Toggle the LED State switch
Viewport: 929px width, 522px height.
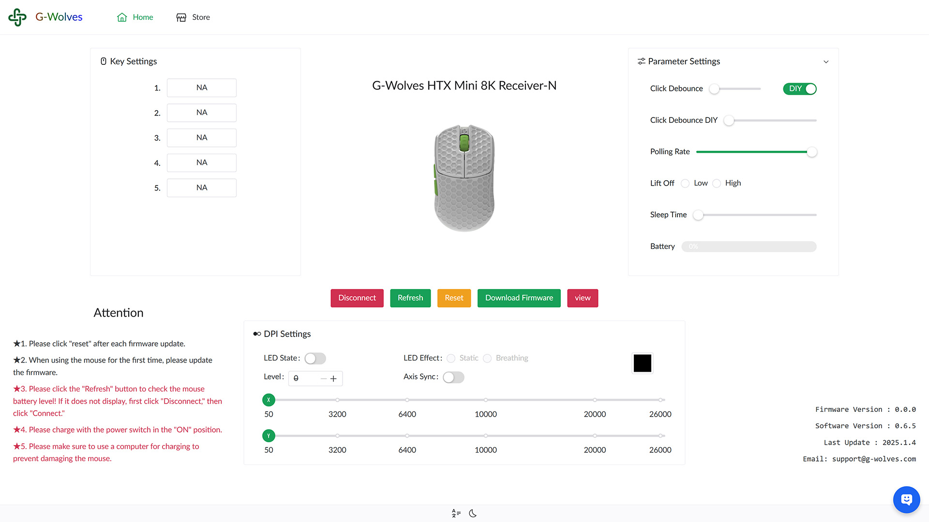[x=315, y=358]
